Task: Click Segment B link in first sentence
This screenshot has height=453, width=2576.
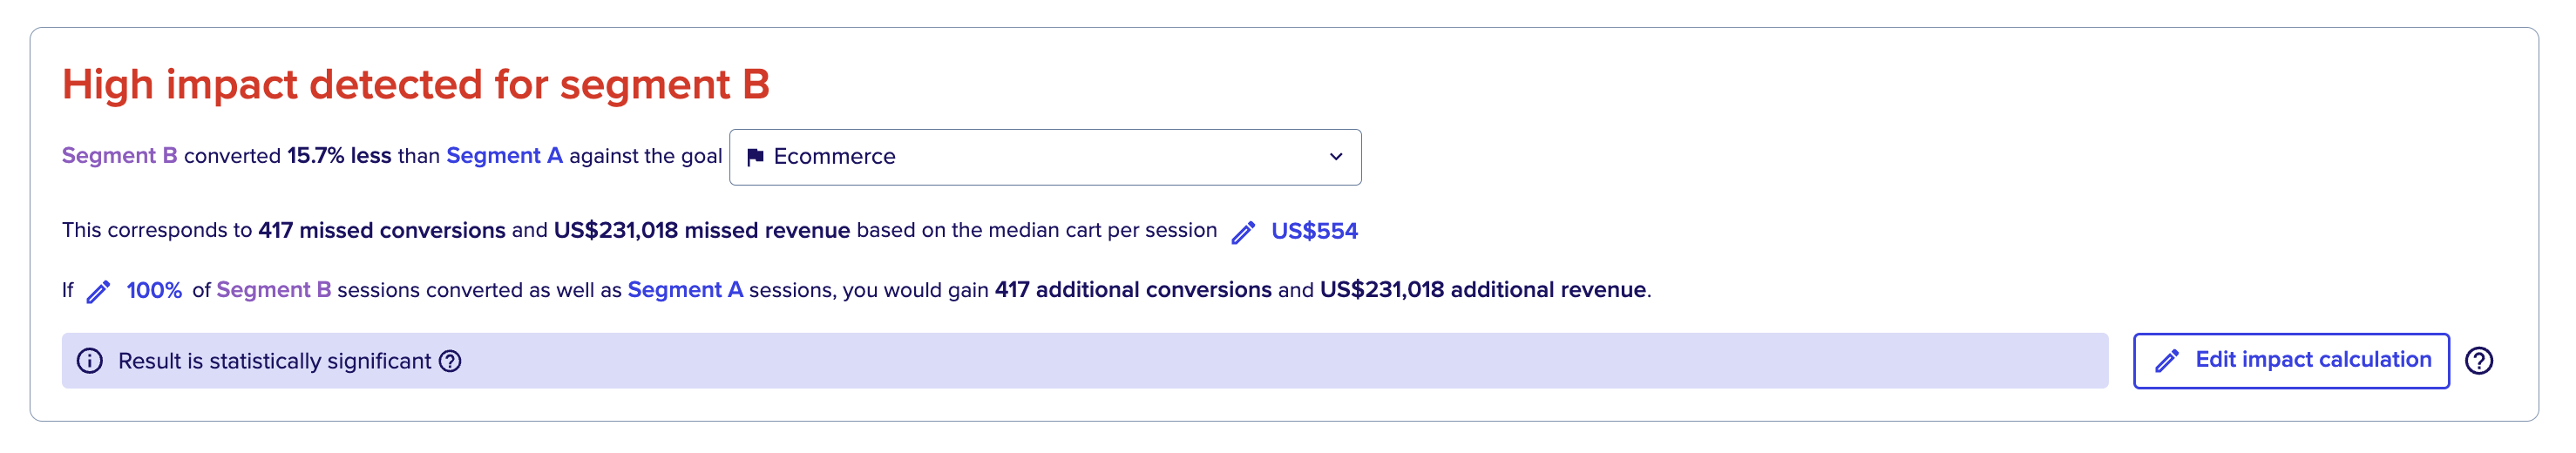Action: [x=120, y=156]
